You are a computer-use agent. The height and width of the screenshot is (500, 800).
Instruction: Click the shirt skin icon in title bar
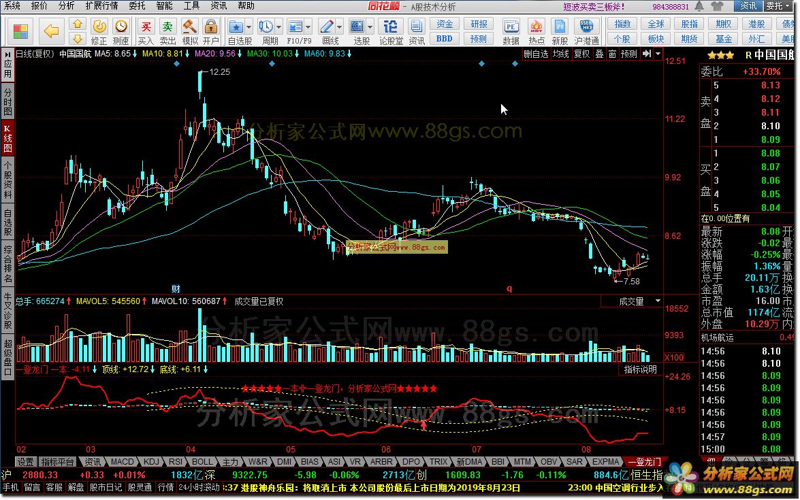[x=717, y=6]
